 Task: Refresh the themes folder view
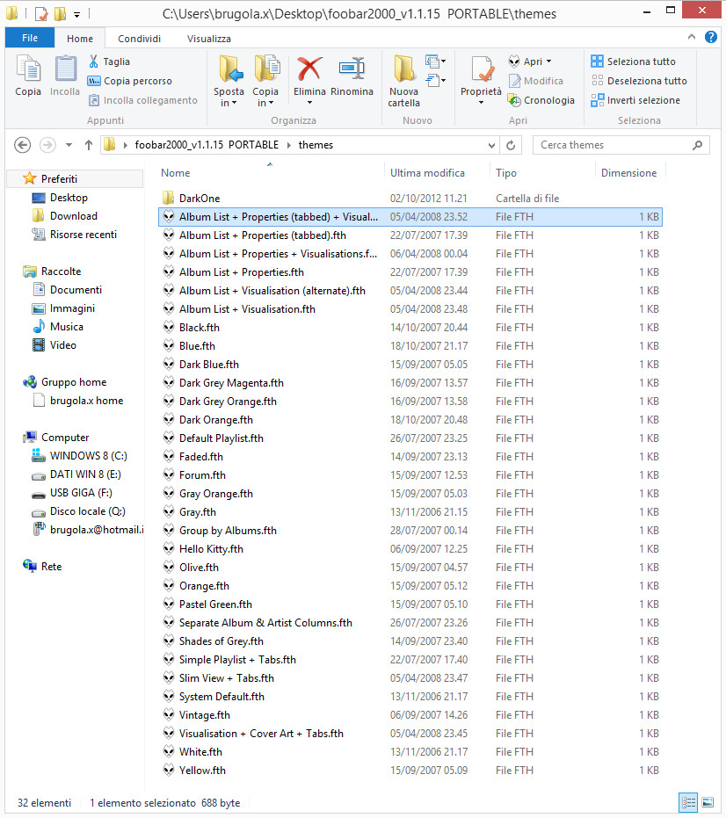click(511, 145)
